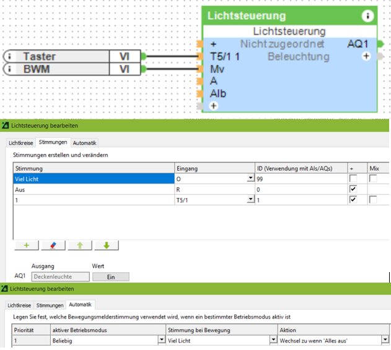Click the info icon on the Taster input
Screen dimensions: 391x350
pos(12,56)
